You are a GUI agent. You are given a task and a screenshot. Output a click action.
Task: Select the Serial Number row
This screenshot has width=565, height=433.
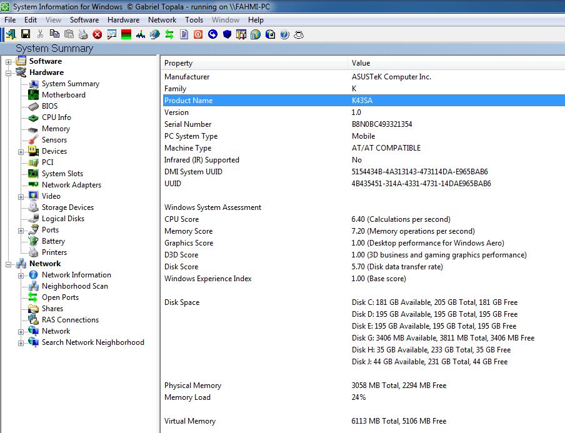[364, 124]
